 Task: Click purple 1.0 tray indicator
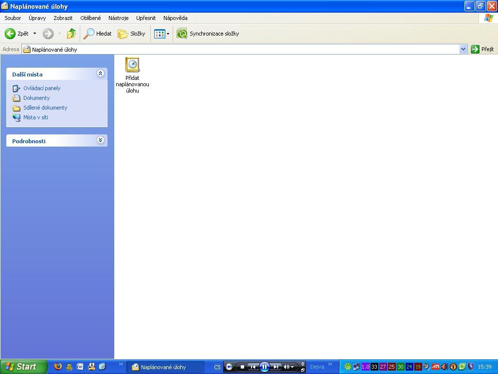point(366,367)
